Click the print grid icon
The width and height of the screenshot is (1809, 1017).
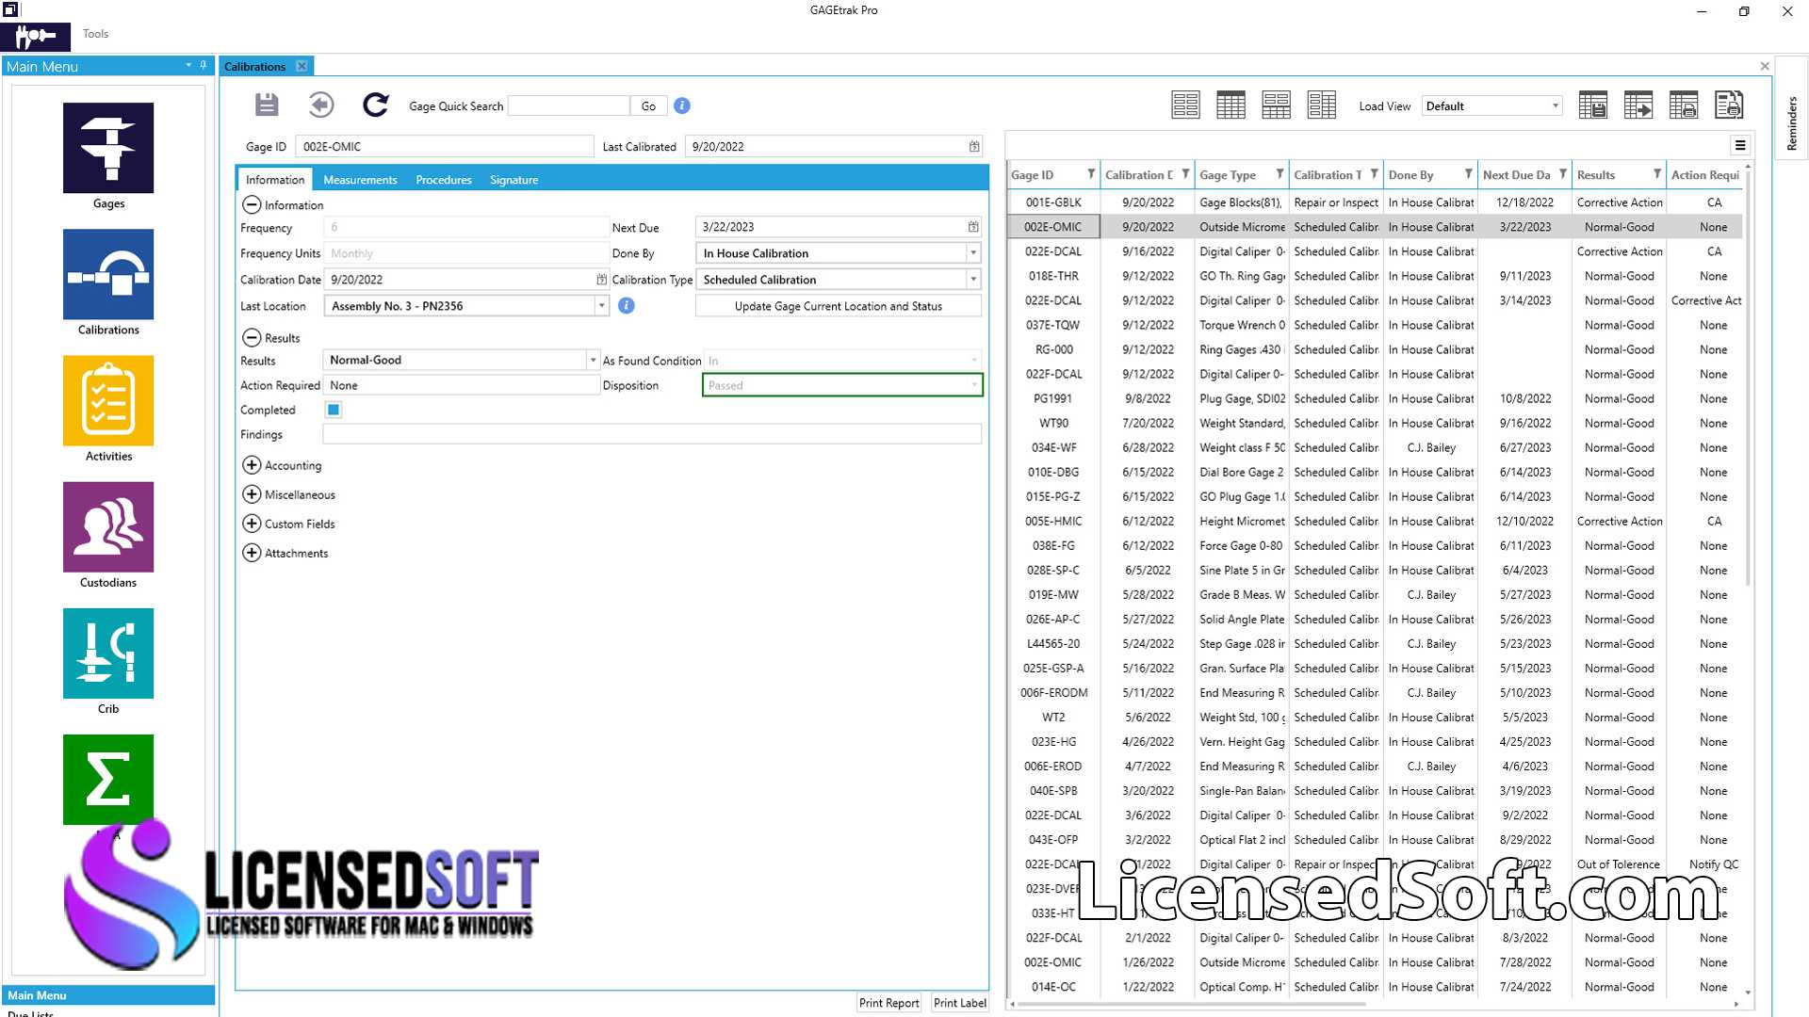(1684, 105)
